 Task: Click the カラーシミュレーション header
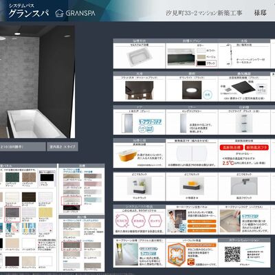243,240
